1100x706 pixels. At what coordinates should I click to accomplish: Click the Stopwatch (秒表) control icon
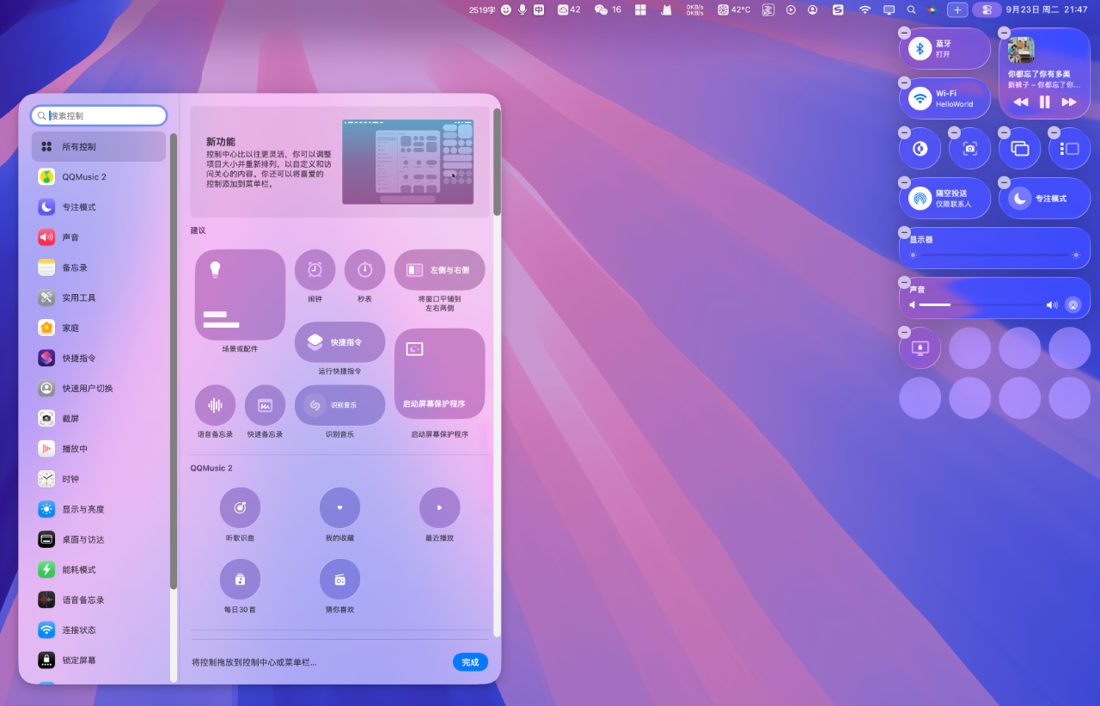pos(364,270)
